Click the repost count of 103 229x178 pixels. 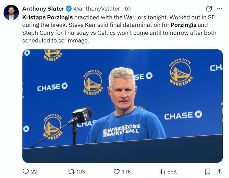pyautogui.click(x=81, y=171)
